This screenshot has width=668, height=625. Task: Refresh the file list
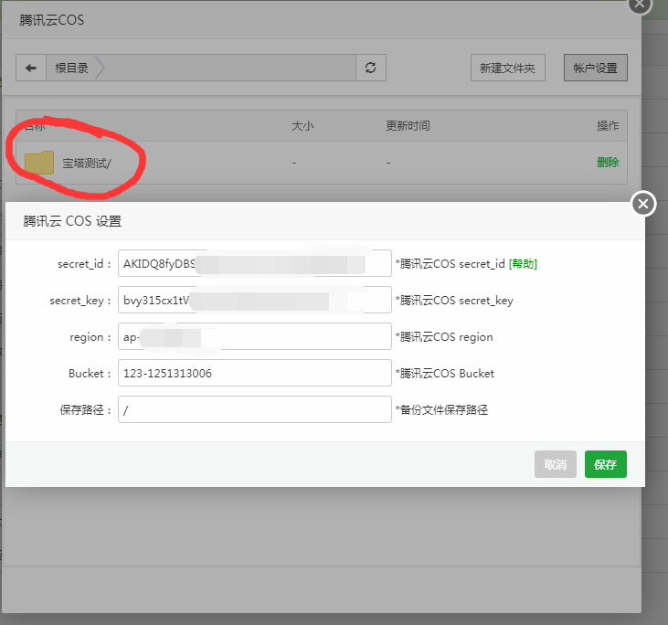pyautogui.click(x=371, y=68)
